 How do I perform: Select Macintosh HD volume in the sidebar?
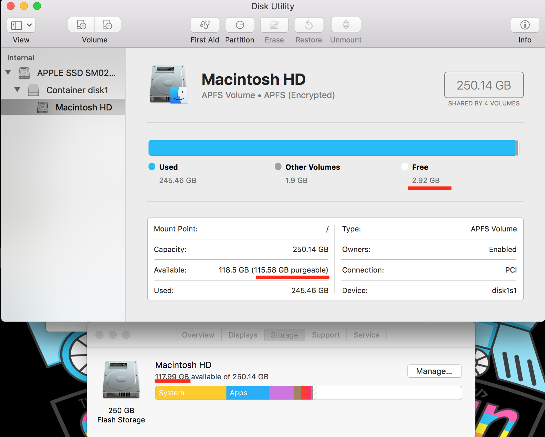point(64,107)
